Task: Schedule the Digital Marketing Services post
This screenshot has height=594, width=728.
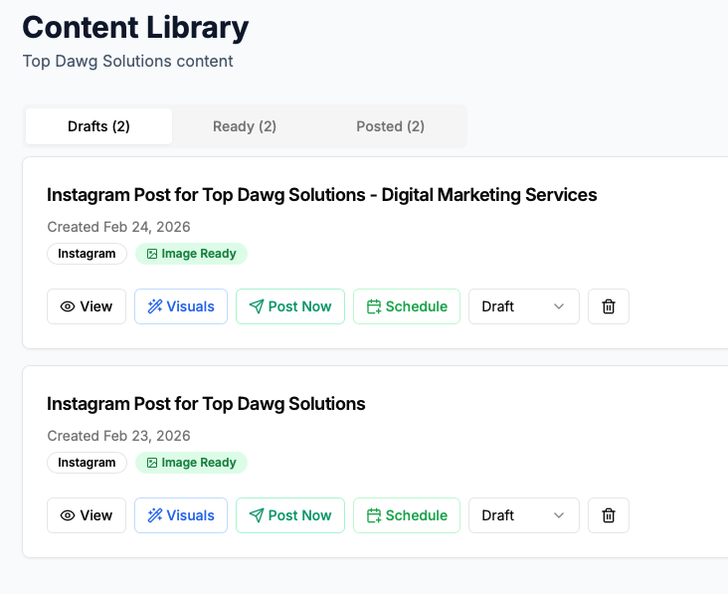Action: [x=407, y=306]
